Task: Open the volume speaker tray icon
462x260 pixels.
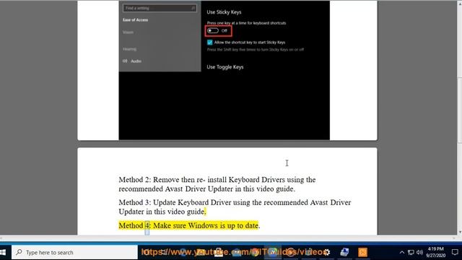Action: point(420,252)
